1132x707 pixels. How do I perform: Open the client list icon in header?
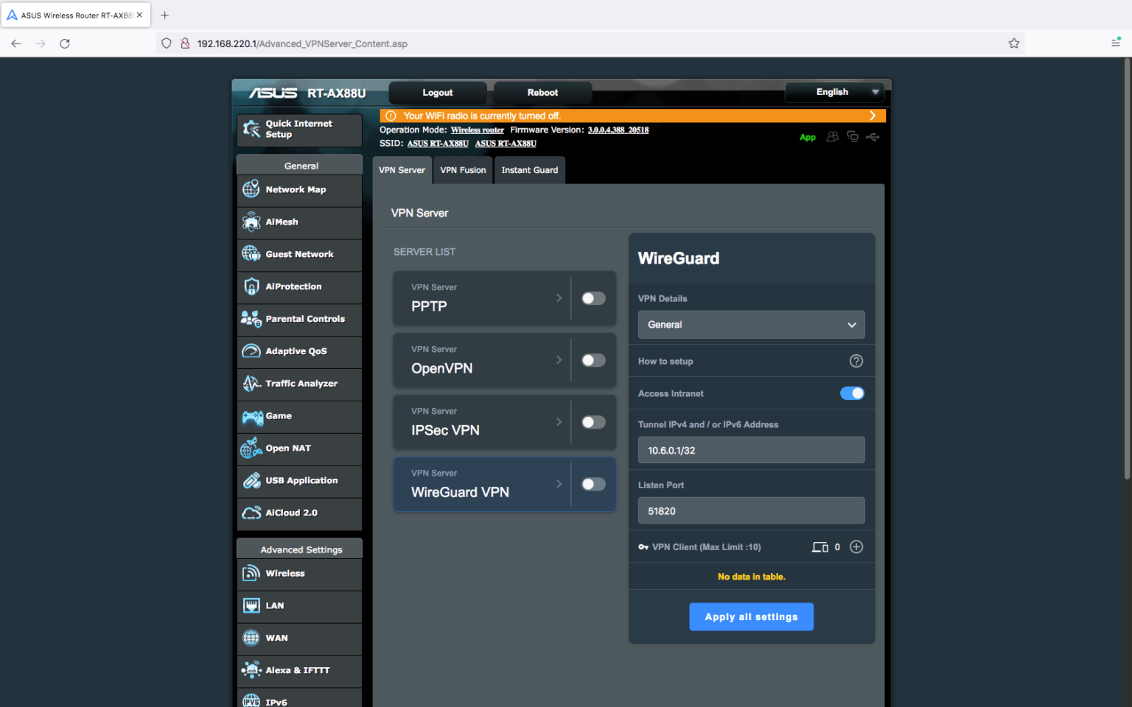[x=832, y=137]
